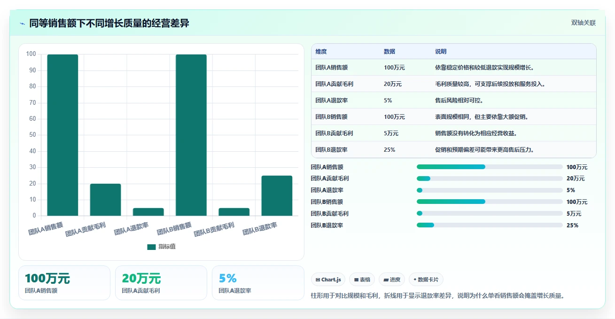Click the Chart.js tag chip

pos(328,280)
